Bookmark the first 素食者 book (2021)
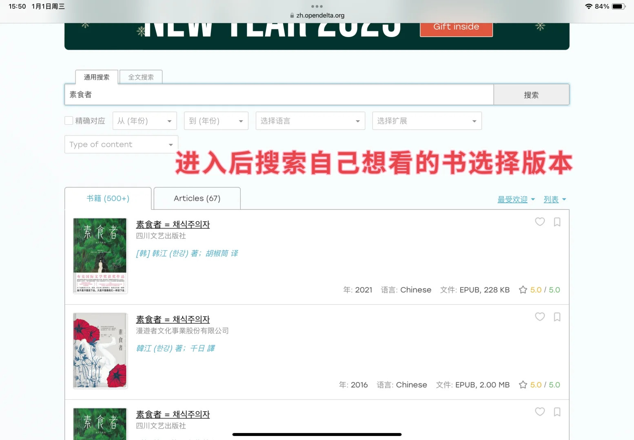The width and height of the screenshot is (634, 440). 557,222
